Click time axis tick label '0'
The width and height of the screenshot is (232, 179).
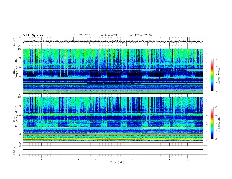click(x=23, y=159)
